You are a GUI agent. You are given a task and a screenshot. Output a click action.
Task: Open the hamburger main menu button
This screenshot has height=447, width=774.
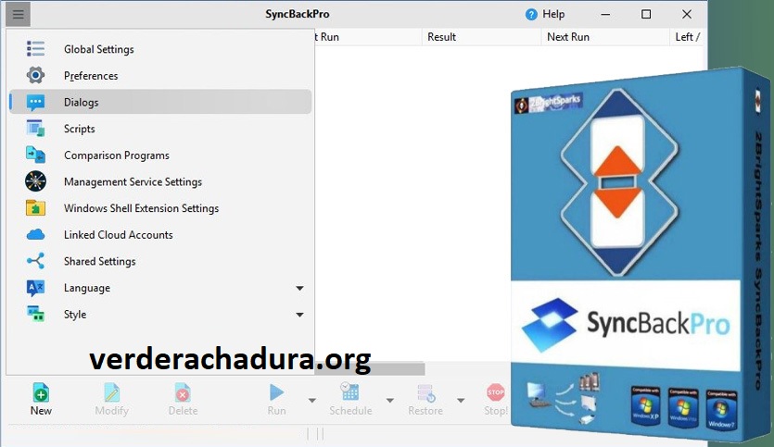pos(19,14)
